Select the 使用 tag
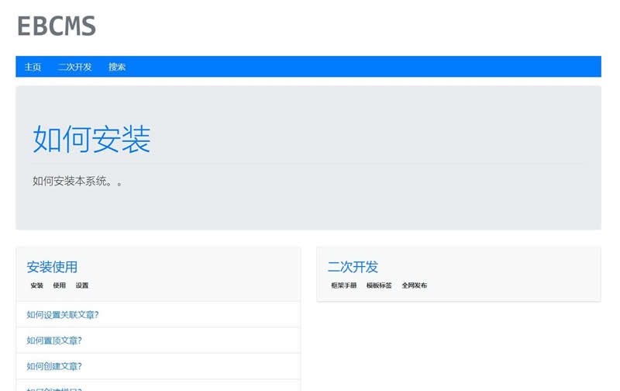 pos(59,285)
